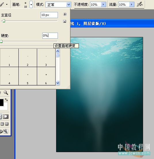Image resolution: width=154 pixels, height=159 pixels.
Task: Select brush preset 4
Action: [x=9, y=76]
